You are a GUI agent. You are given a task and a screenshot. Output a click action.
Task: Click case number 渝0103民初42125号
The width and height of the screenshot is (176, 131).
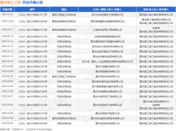[33, 37]
